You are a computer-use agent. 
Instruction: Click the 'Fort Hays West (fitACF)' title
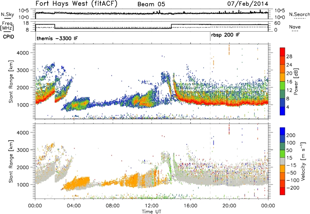[76, 3]
